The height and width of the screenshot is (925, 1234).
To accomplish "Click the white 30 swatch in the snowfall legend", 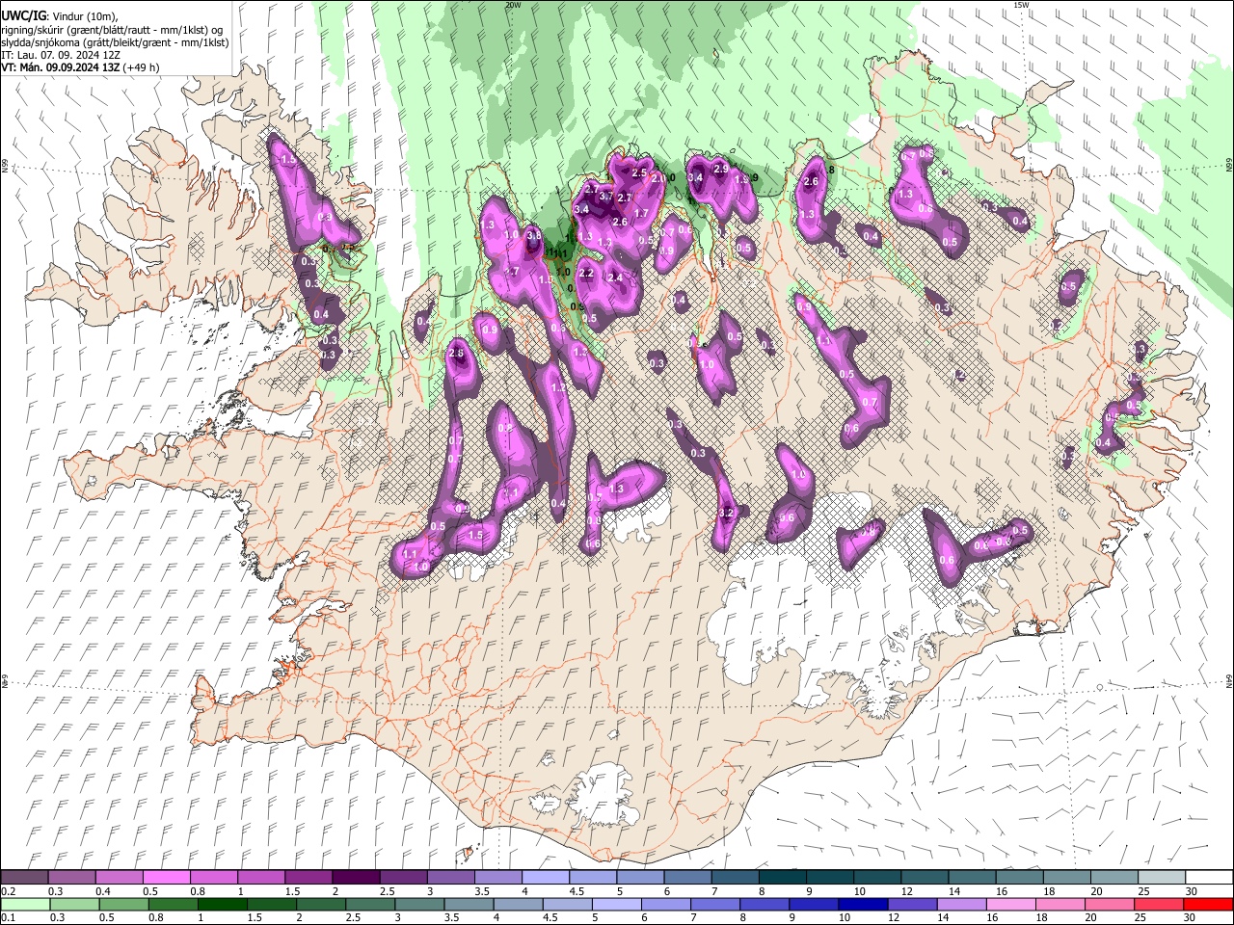I will (1207, 878).
